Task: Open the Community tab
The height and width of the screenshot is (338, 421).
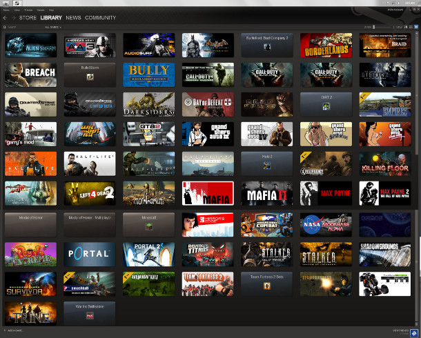Action: pos(101,17)
